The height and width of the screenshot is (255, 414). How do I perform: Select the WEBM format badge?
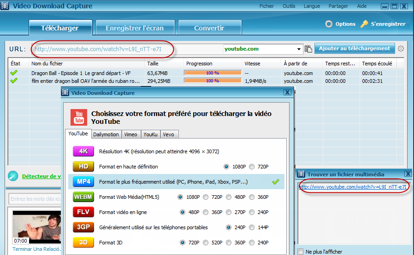(83, 197)
